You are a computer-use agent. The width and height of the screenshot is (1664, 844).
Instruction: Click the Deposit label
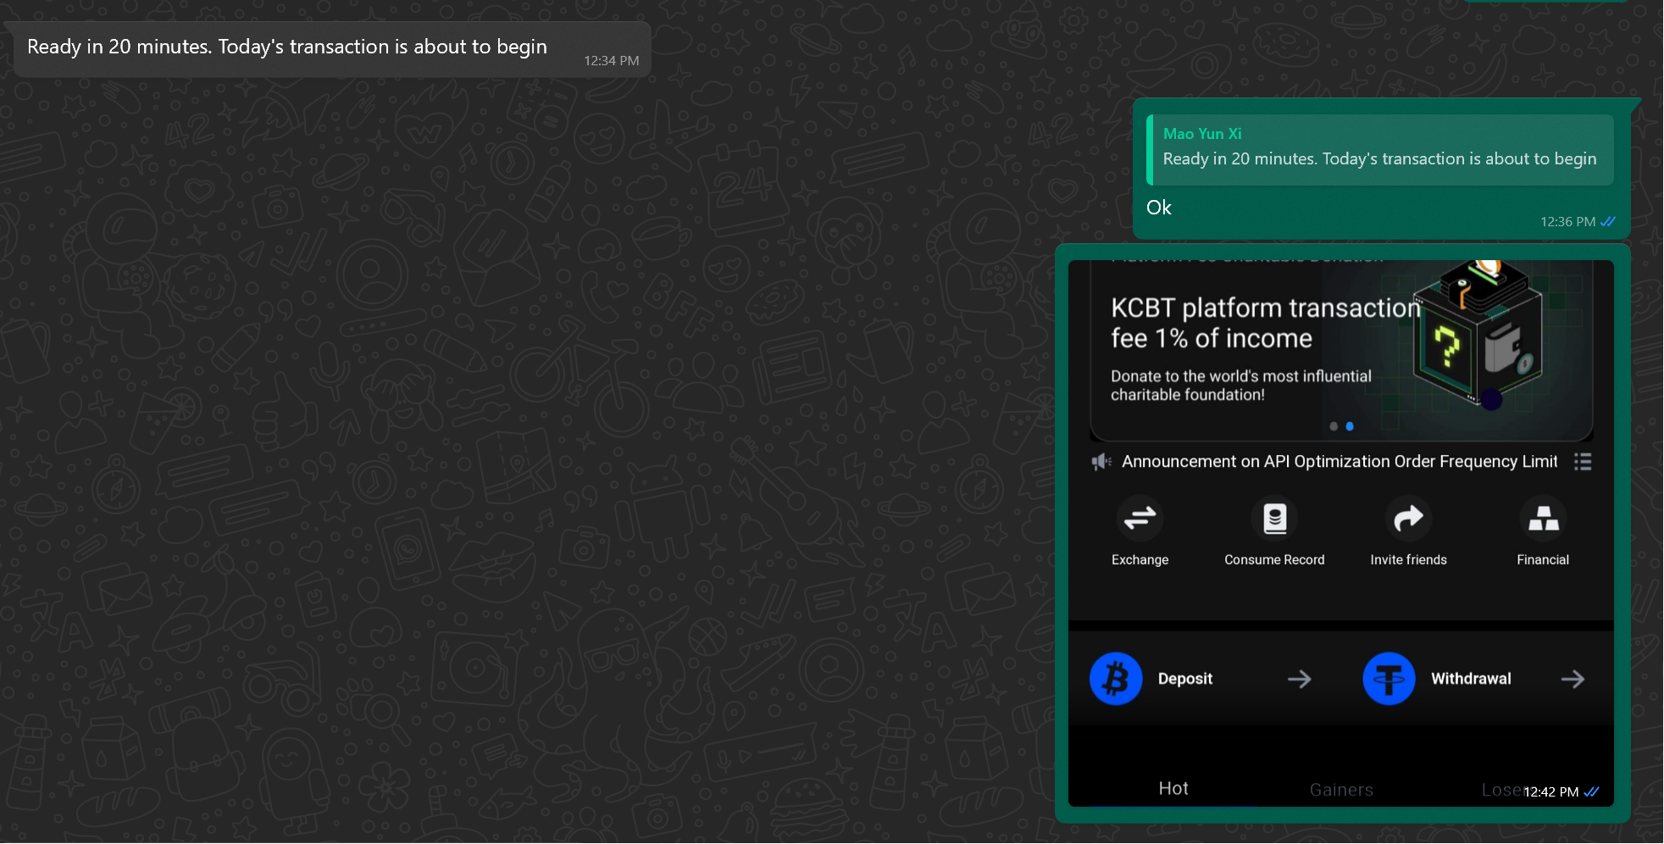[x=1184, y=679]
